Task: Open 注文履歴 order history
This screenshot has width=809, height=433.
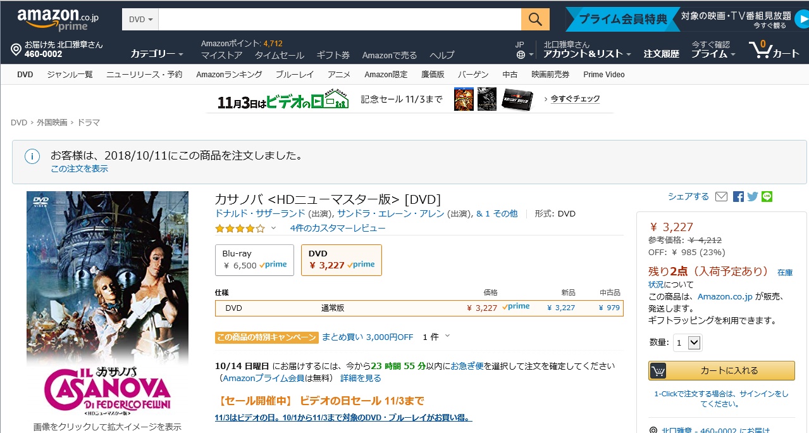Action: (x=661, y=54)
